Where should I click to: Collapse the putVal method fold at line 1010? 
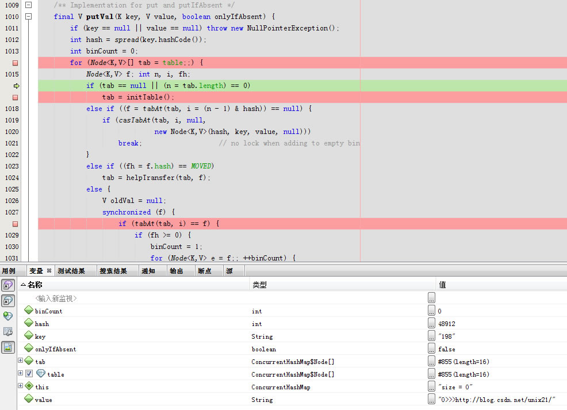pyautogui.click(x=28, y=17)
